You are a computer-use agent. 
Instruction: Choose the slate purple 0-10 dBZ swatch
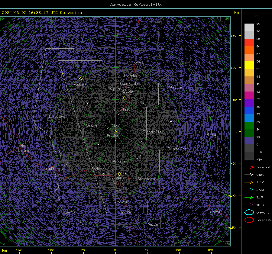[249, 141]
